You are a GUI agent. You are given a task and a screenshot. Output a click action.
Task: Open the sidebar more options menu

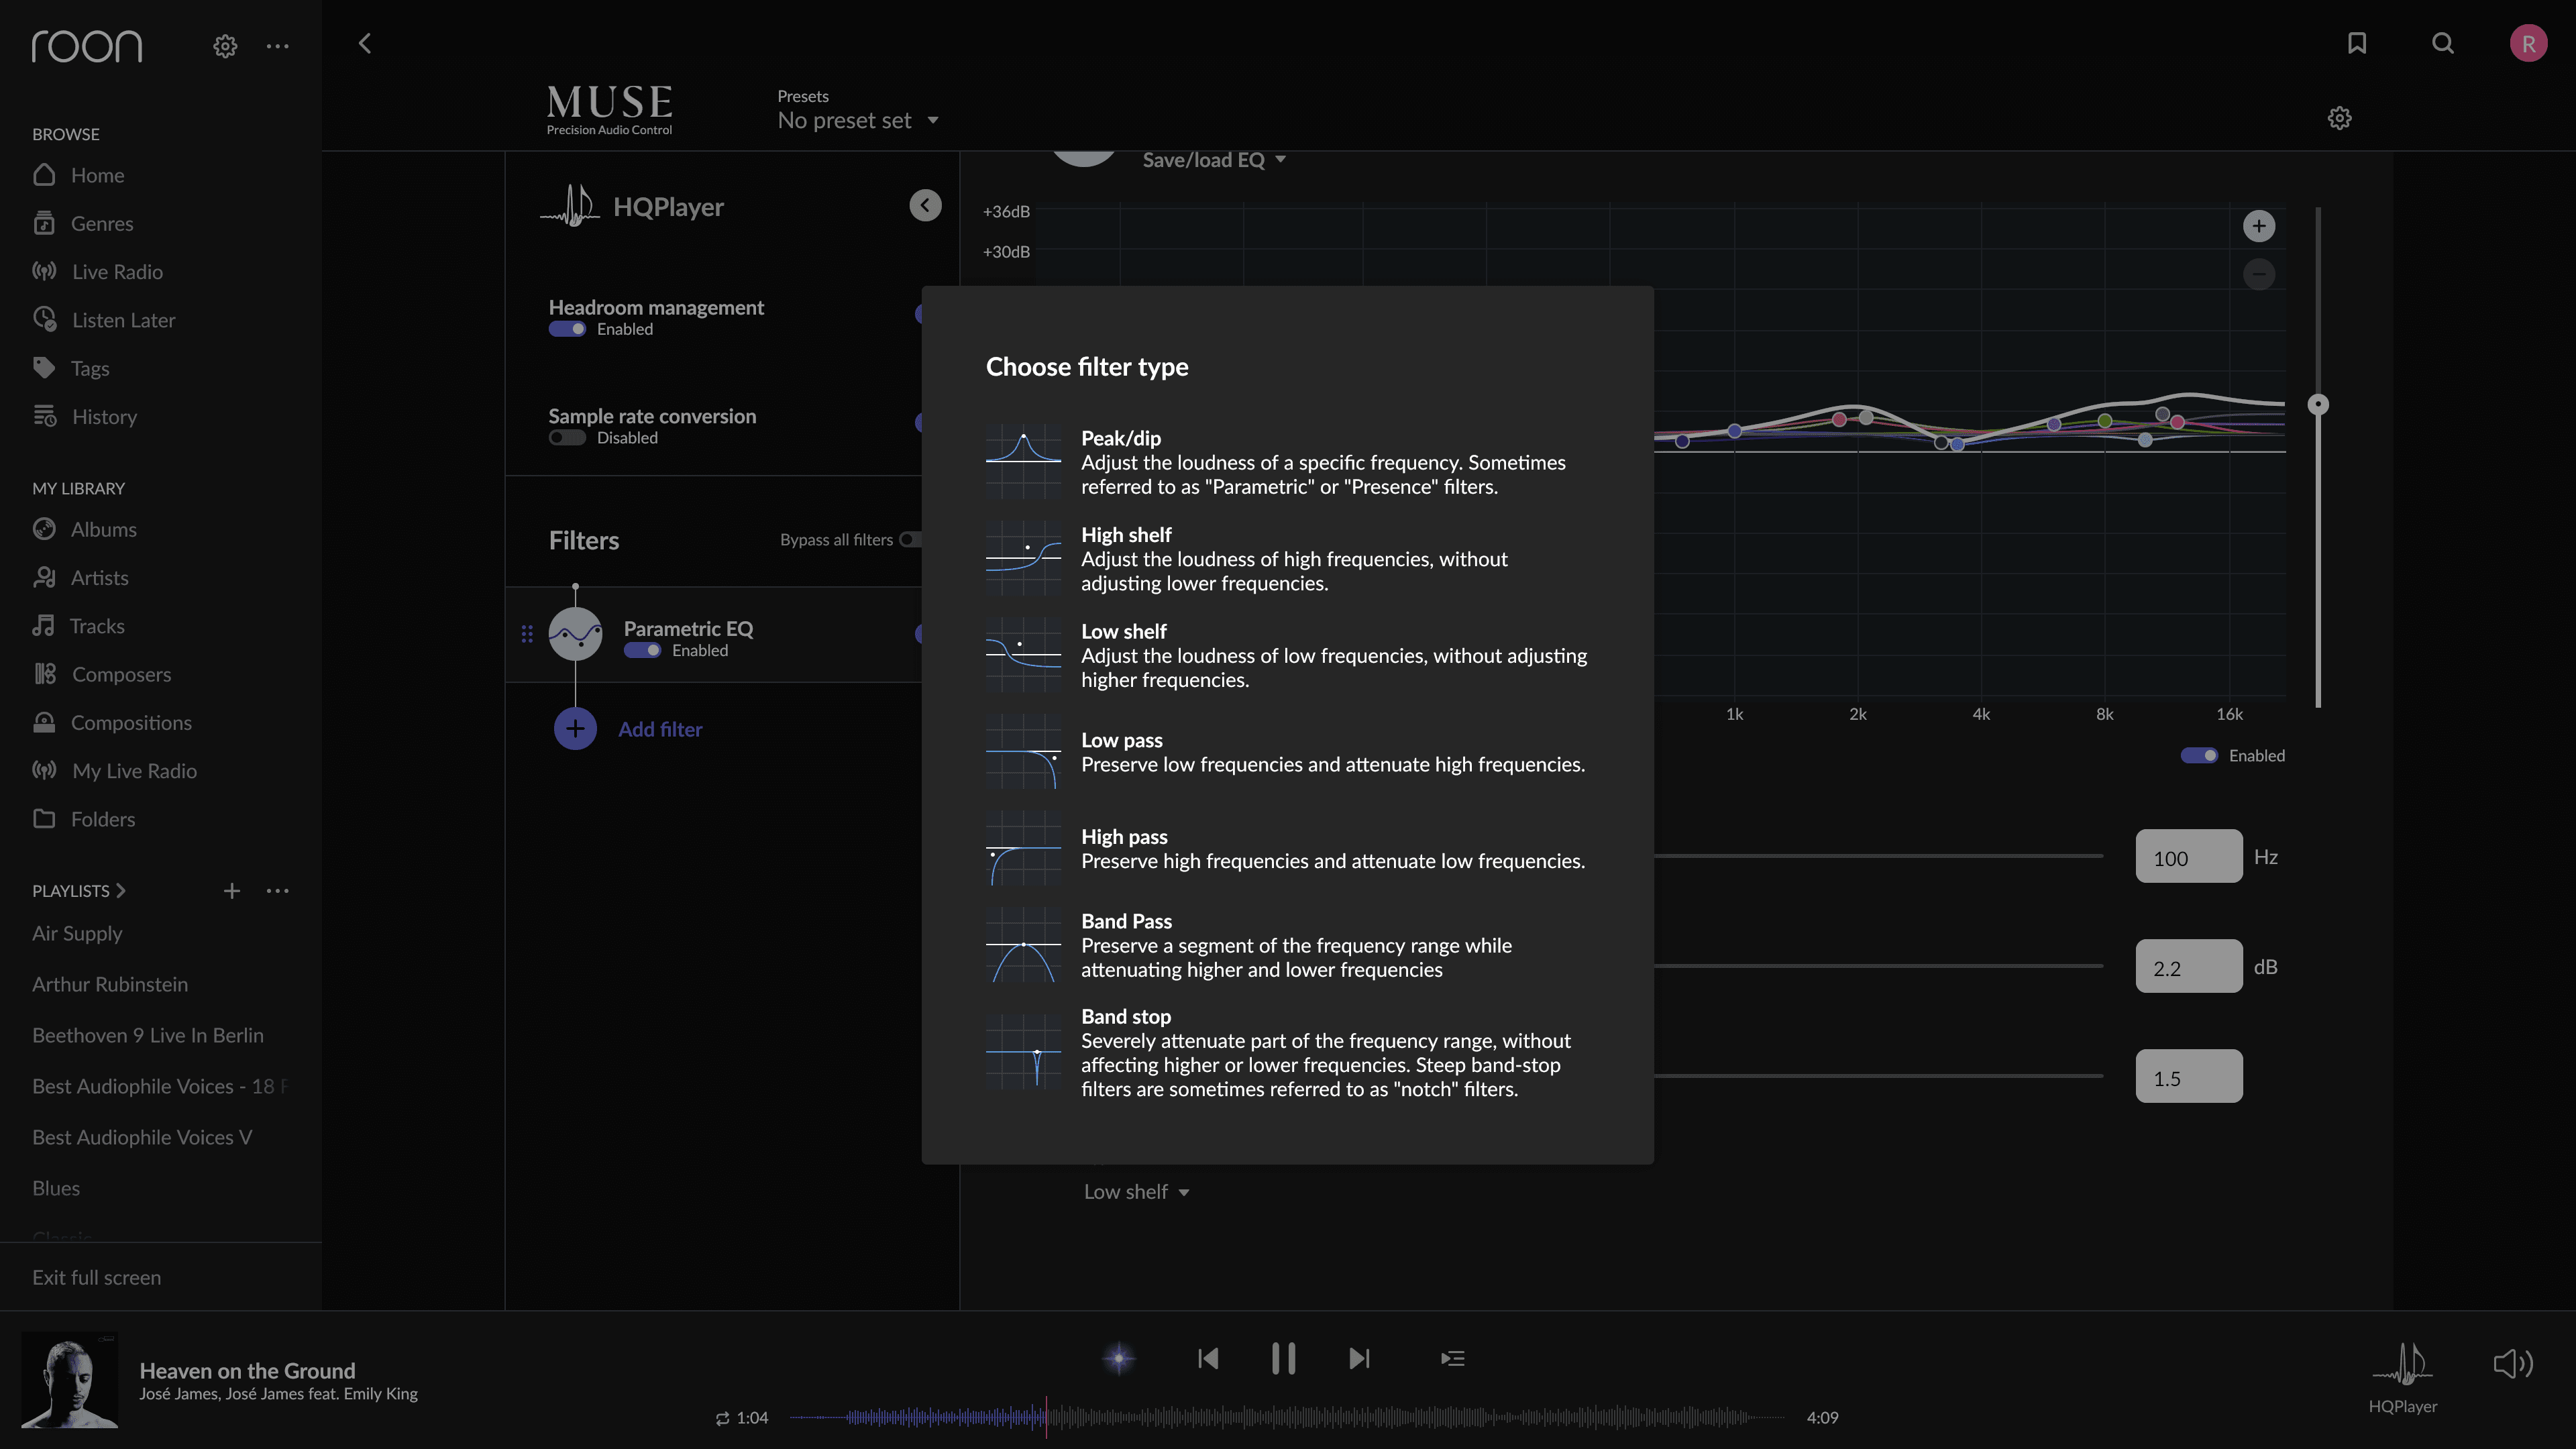tap(277, 46)
